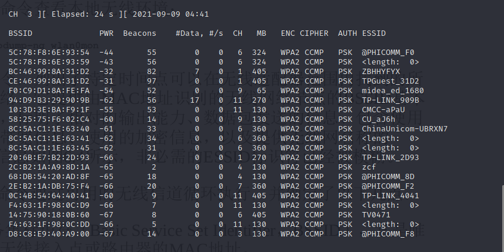
Task: Select BSSID F0:C9:D1:8A:FE:FA
Action: coord(49,91)
